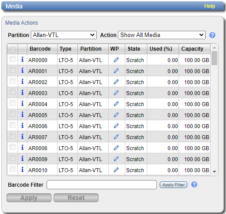Toggle write protect pencil for AR0002
The image size is (226, 214).
[117, 81]
